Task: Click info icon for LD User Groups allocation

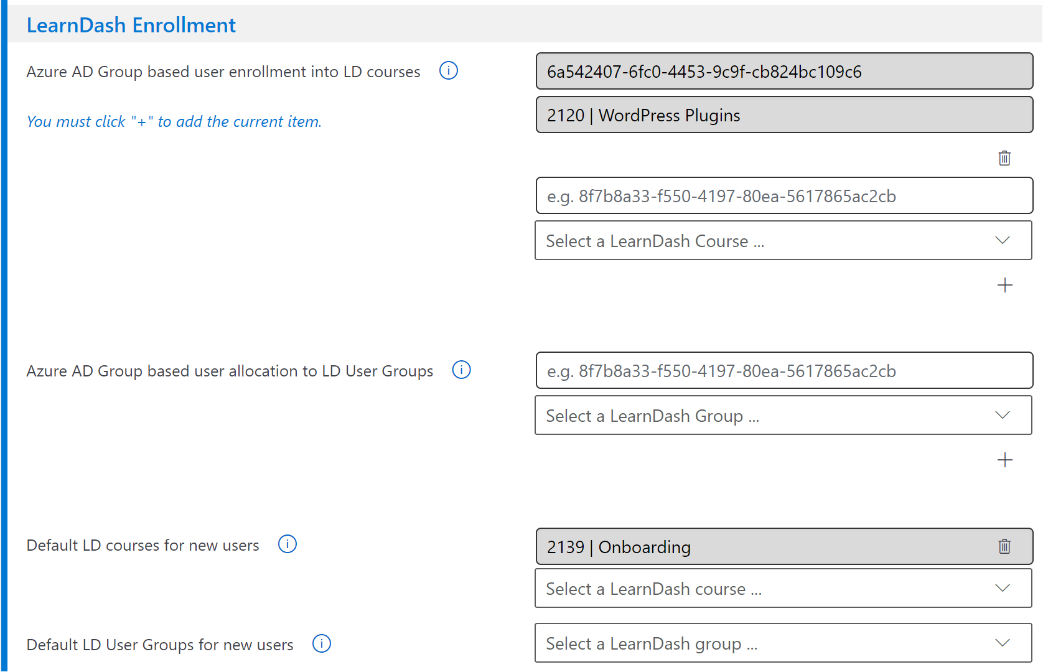Action: pyautogui.click(x=461, y=370)
